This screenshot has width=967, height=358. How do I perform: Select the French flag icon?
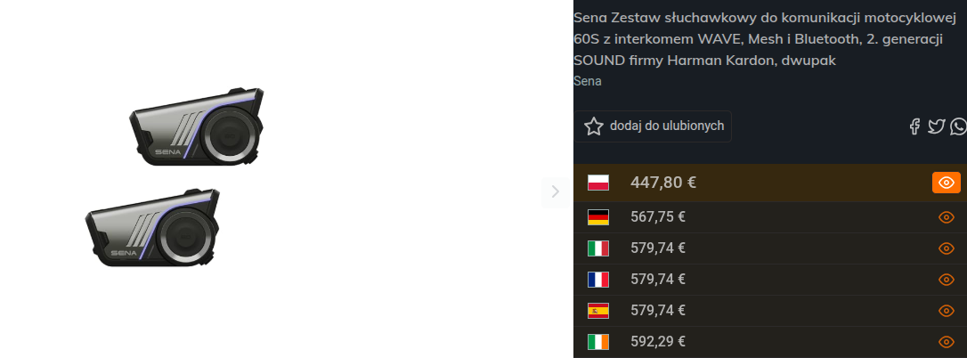pyautogui.click(x=598, y=280)
